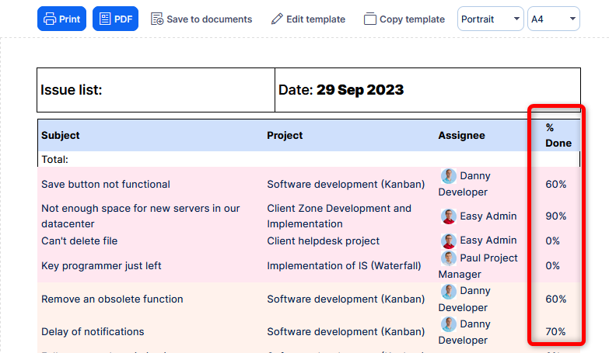Select the 'Save button not functional' issue
Viewport: 609px width, 353px height.
tap(105, 185)
